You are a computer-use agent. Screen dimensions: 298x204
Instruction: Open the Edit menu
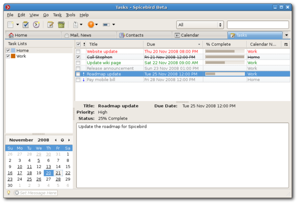[21, 15]
